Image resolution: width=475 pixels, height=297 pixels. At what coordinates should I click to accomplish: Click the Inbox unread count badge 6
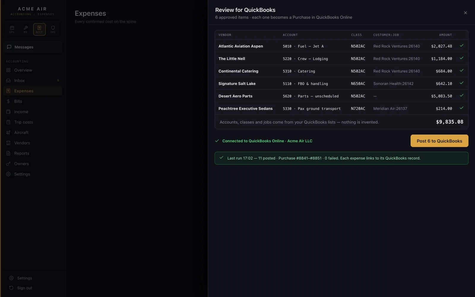[58, 80]
